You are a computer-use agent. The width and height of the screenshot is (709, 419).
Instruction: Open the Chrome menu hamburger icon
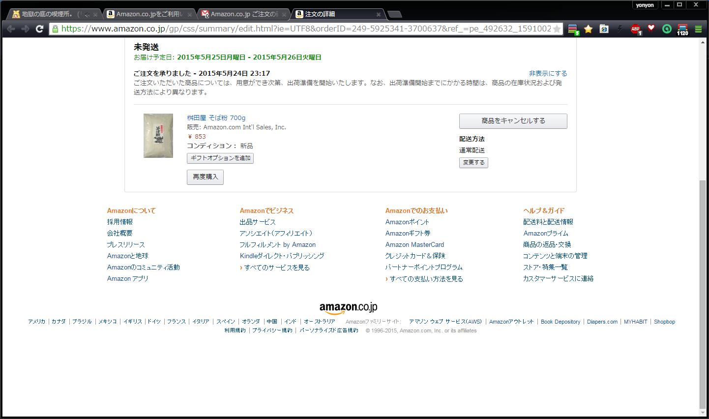tap(698, 29)
